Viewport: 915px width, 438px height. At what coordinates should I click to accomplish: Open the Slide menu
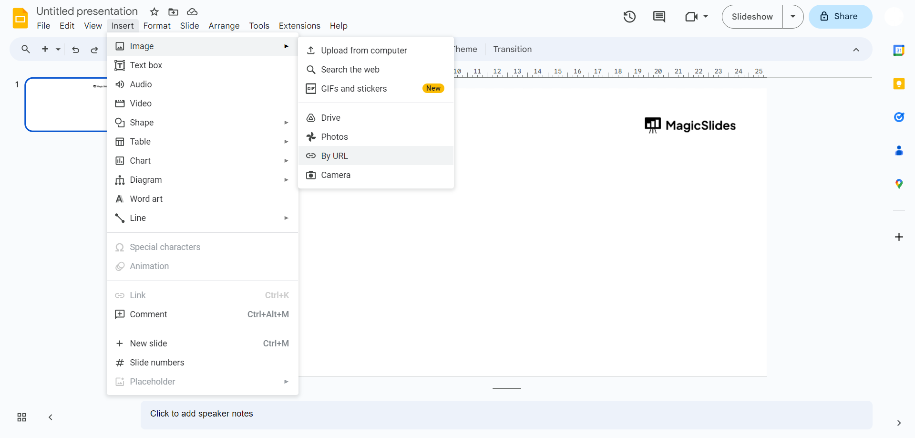click(189, 26)
